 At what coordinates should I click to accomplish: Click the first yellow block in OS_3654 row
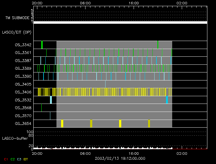point(62,123)
